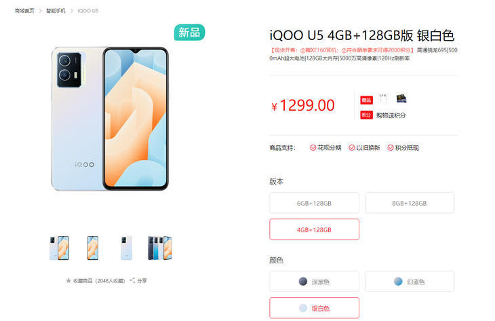Click the star favorite icon below thumbnails

click(68, 280)
